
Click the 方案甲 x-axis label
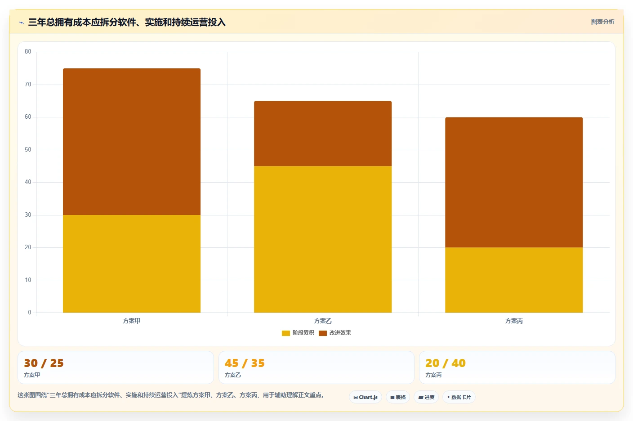click(x=132, y=321)
